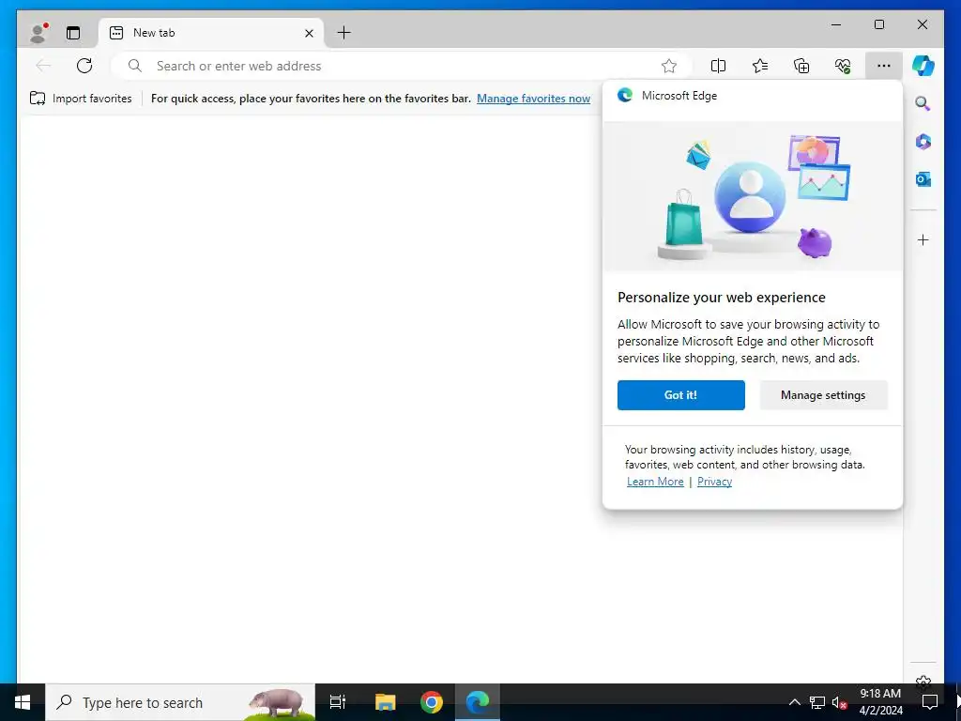Open the tab actions menu icon

73,33
